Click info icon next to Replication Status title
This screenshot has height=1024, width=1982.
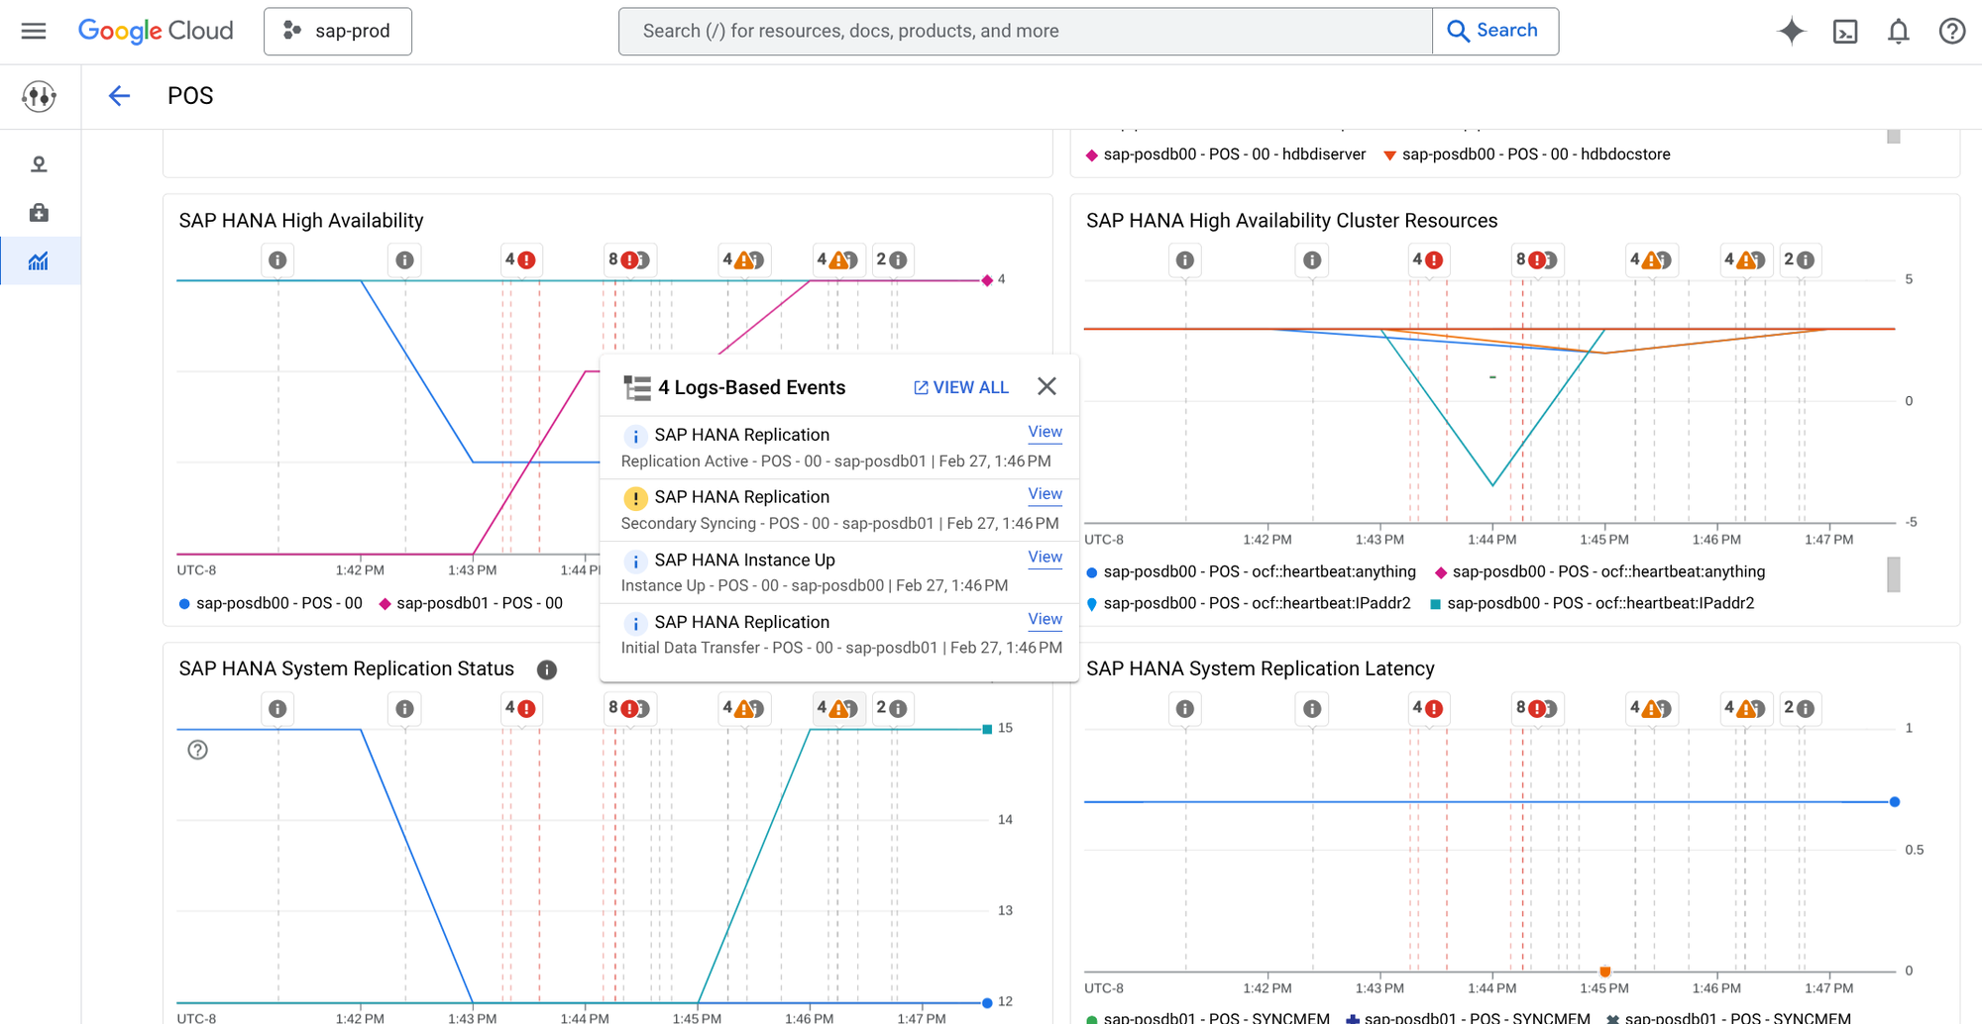coord(547,669)
